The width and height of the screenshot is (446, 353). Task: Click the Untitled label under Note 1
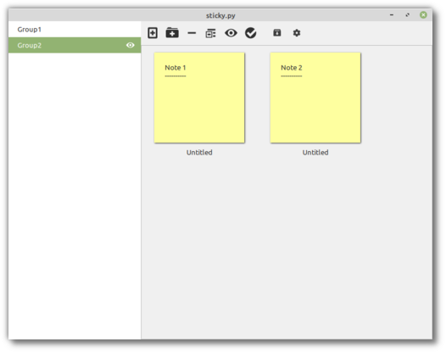click(x=199, y=153)
